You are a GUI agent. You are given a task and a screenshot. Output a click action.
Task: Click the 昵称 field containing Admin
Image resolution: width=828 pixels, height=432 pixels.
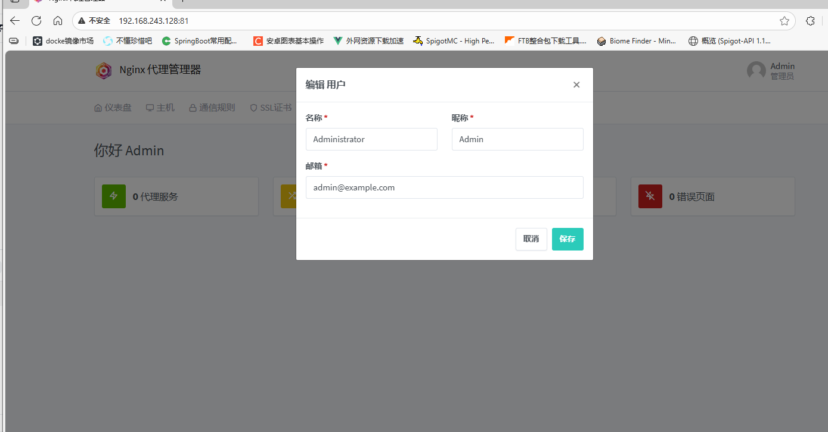[x=517, y=139]
